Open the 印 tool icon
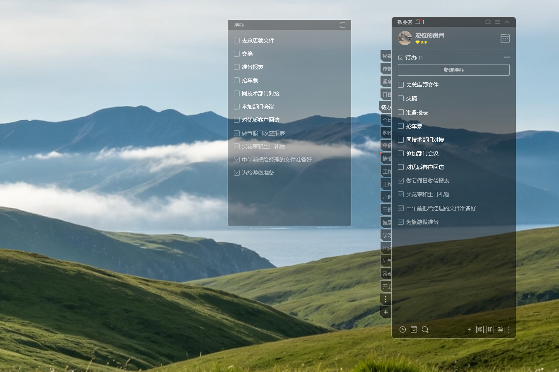 [x=490, y=329]
